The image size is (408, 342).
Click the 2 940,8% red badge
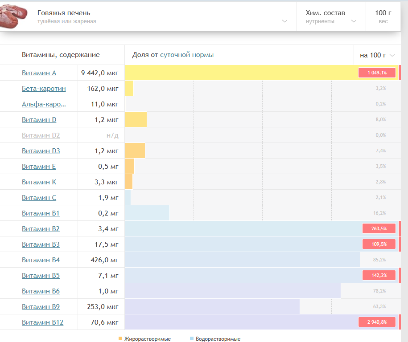377,322
